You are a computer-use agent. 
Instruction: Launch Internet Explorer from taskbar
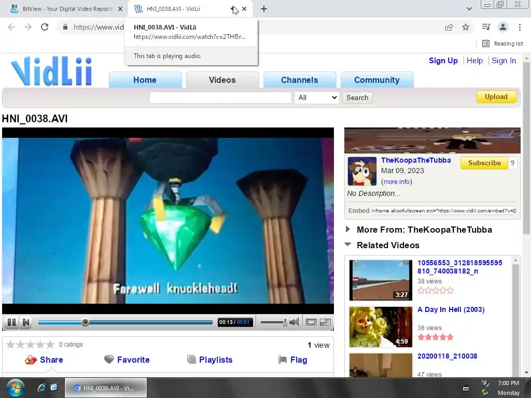click(41, 388)
